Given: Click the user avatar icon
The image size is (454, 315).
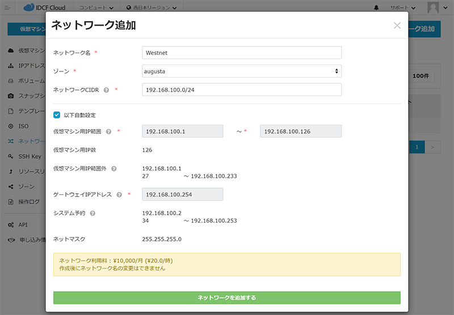Looking at the screenshot, I should pos(434,7).
